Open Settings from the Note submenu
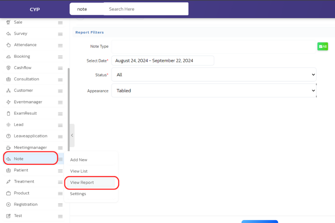Viewport: 335px width, 223px height. pos(78,194)
